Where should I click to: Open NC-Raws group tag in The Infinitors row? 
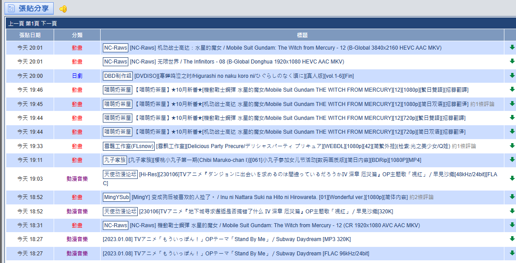[115, 62]
